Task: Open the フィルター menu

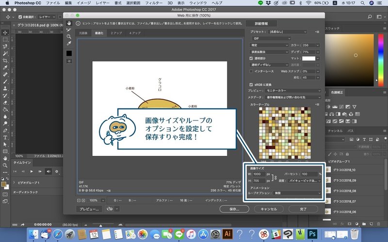Action: pyautogui.click(x=154, y=3)
